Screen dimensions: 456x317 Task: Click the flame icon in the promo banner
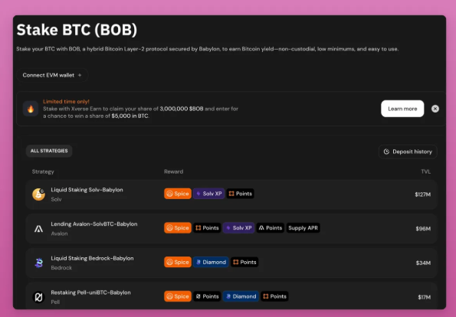click(x=31, y=109)
